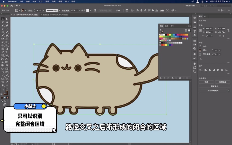232x145 pixels.
Task: Click the stroke color box in toolbox
Action: coord(6,93)
